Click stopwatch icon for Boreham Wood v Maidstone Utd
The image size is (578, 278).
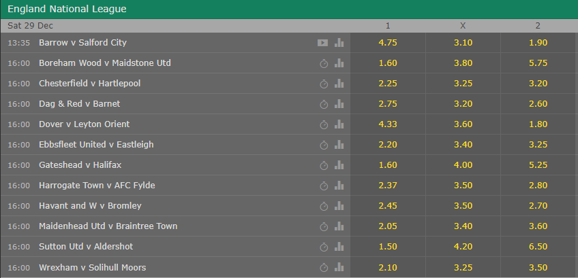point(324,64)
